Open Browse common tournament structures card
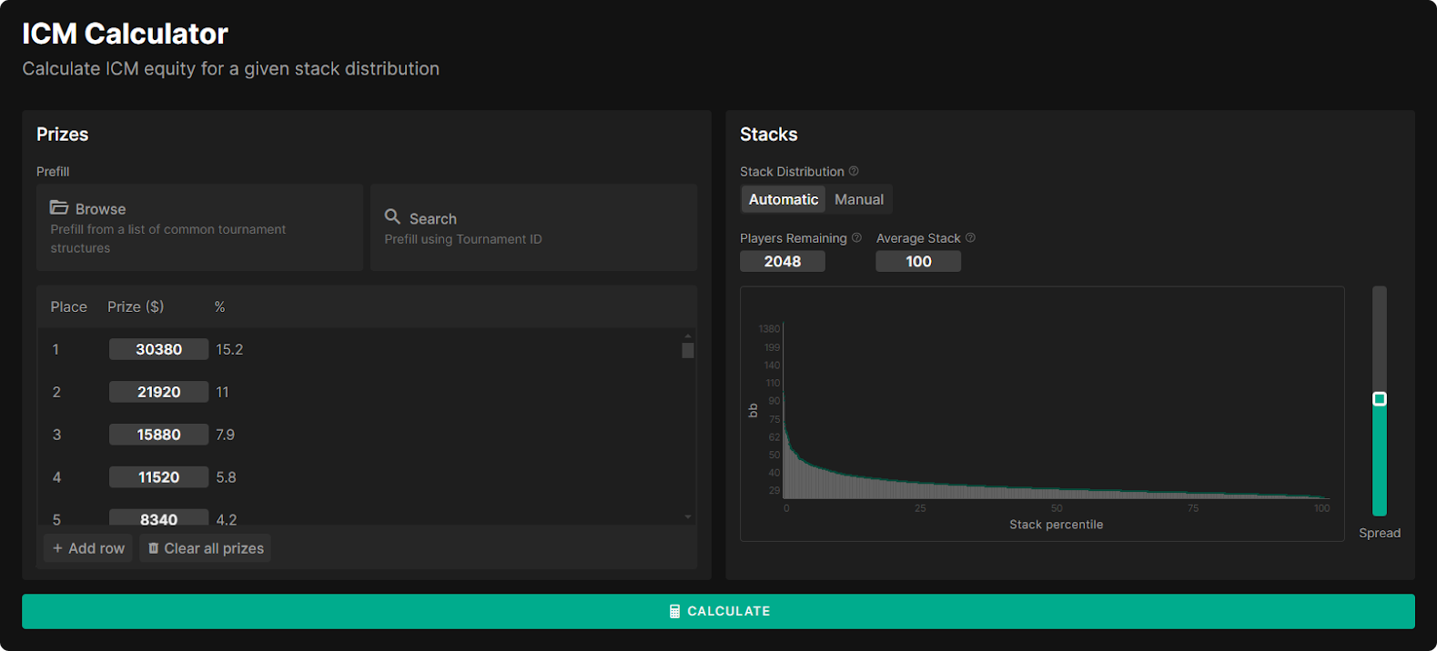The image size is (1437, 651). 199,227
